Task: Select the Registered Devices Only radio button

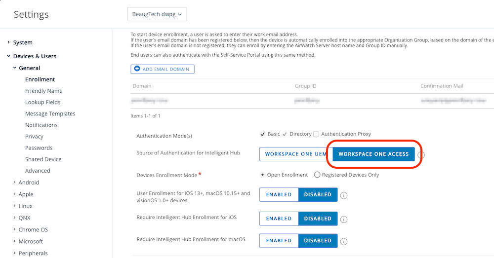Action: click(x=317, y=175)
